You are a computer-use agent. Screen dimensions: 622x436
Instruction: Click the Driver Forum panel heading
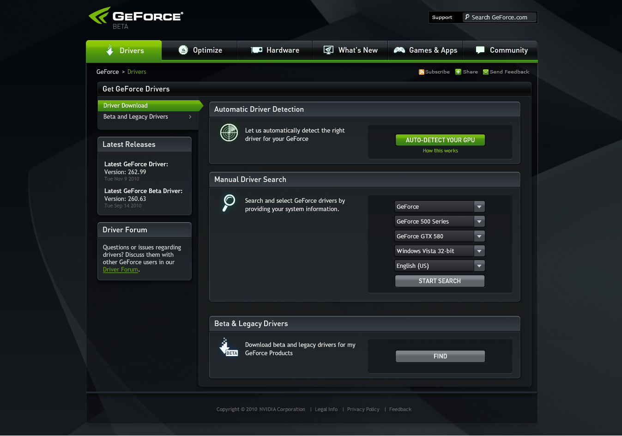click(x=125, y=230)
